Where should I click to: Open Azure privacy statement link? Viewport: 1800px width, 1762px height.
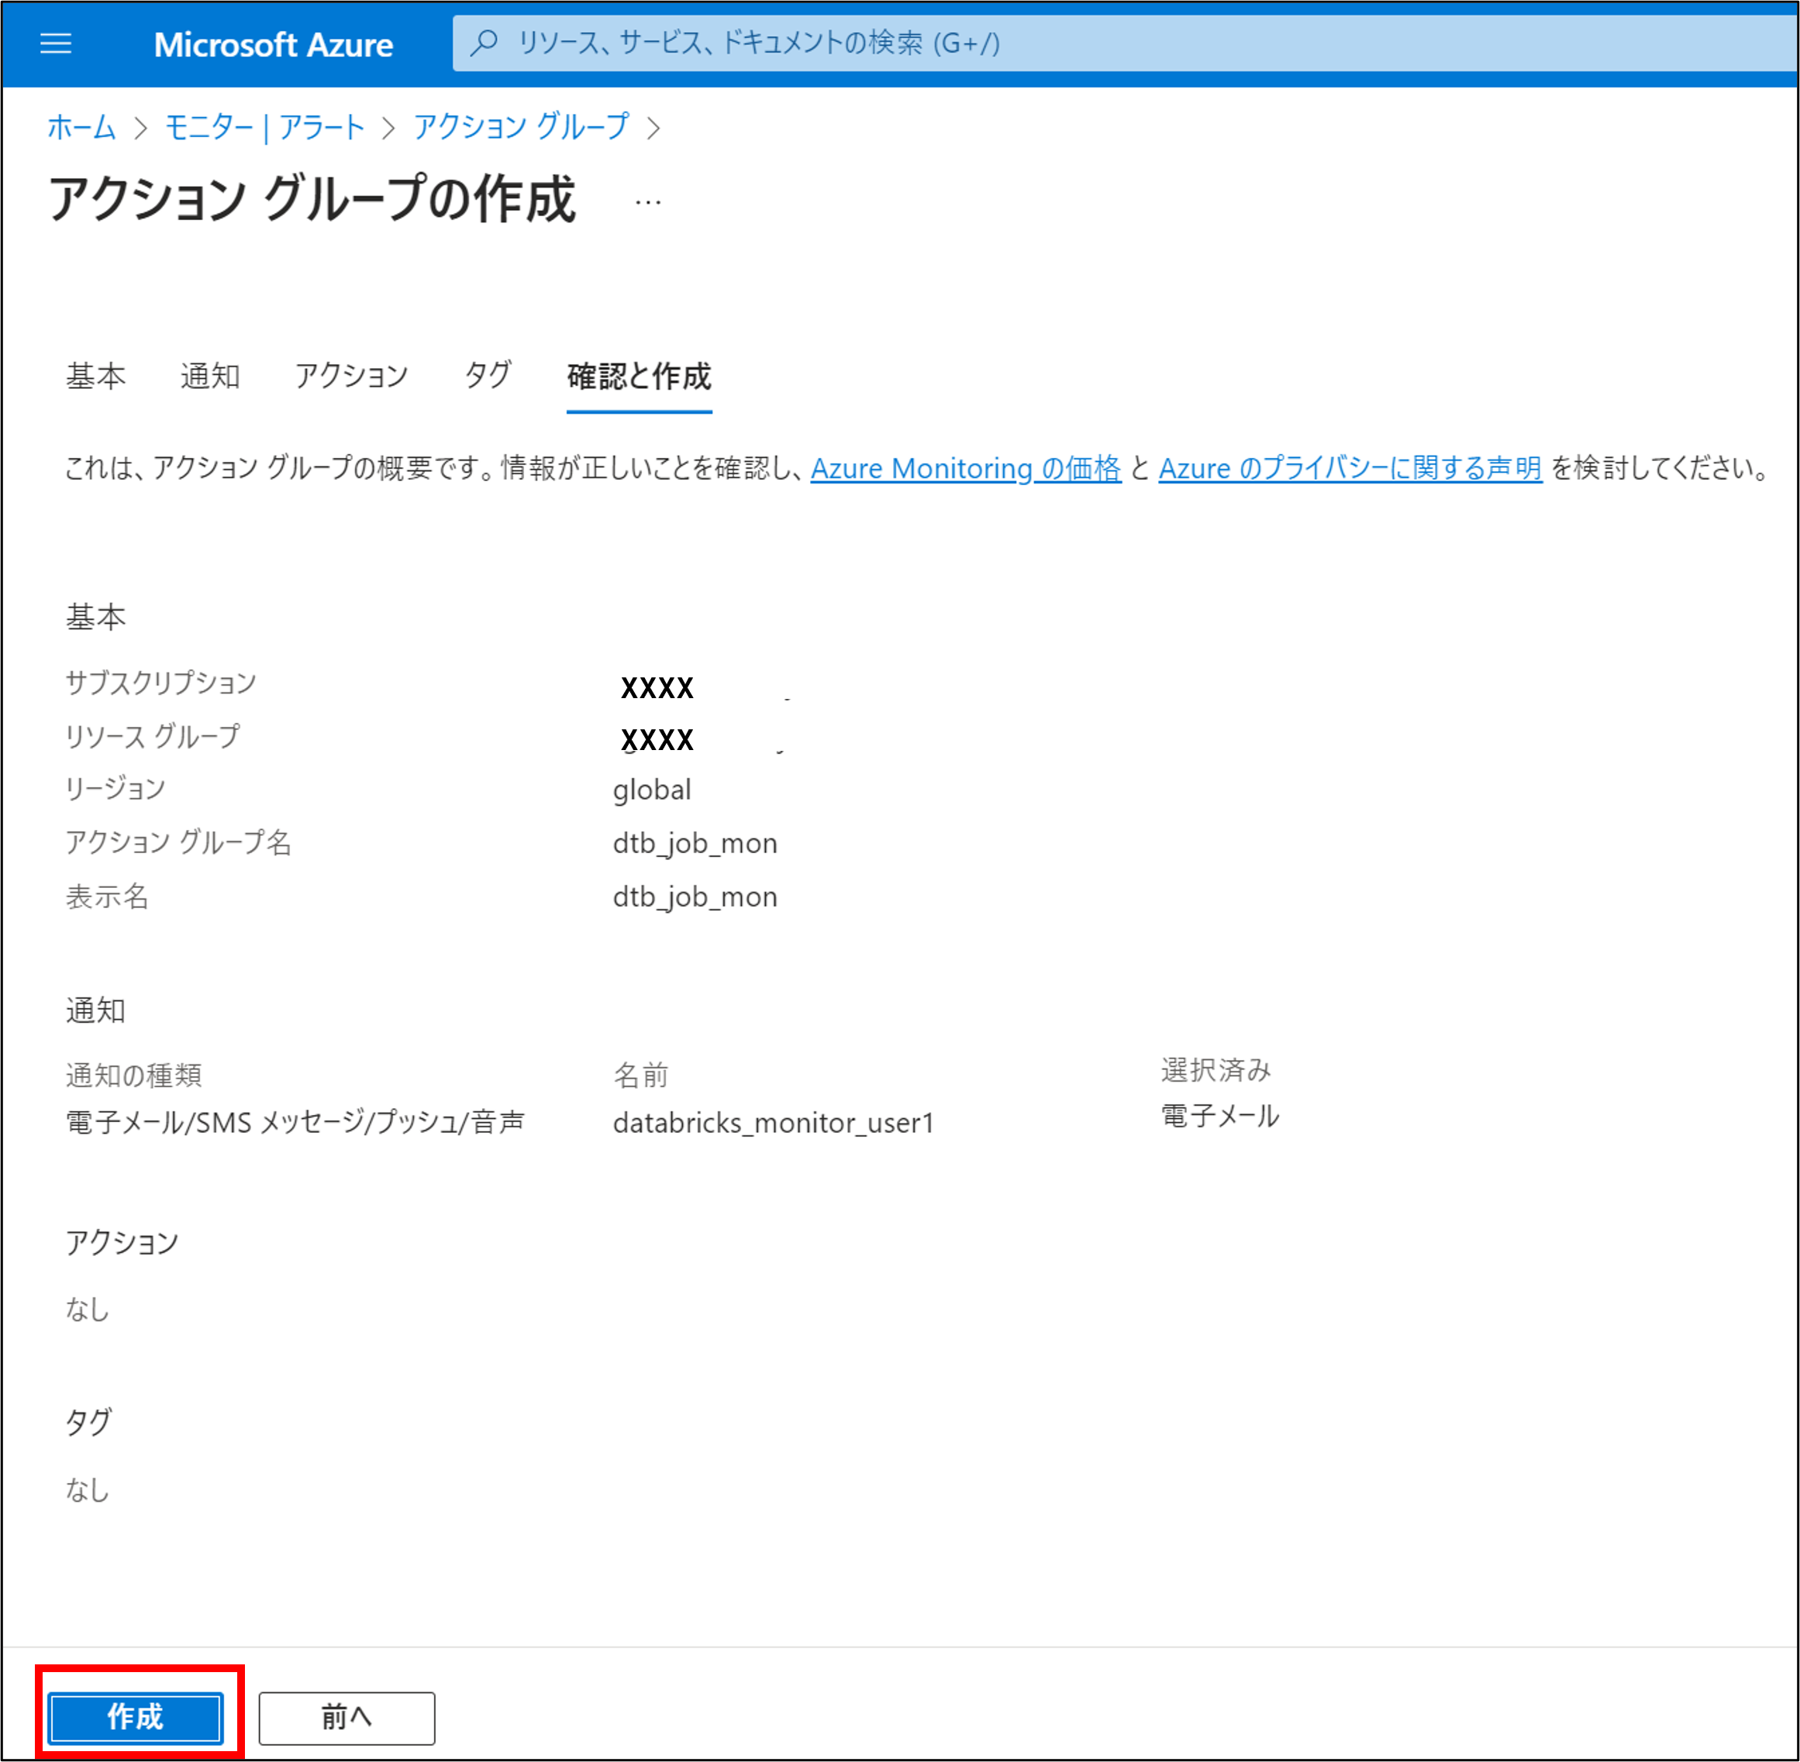(x=1350, y=468)
